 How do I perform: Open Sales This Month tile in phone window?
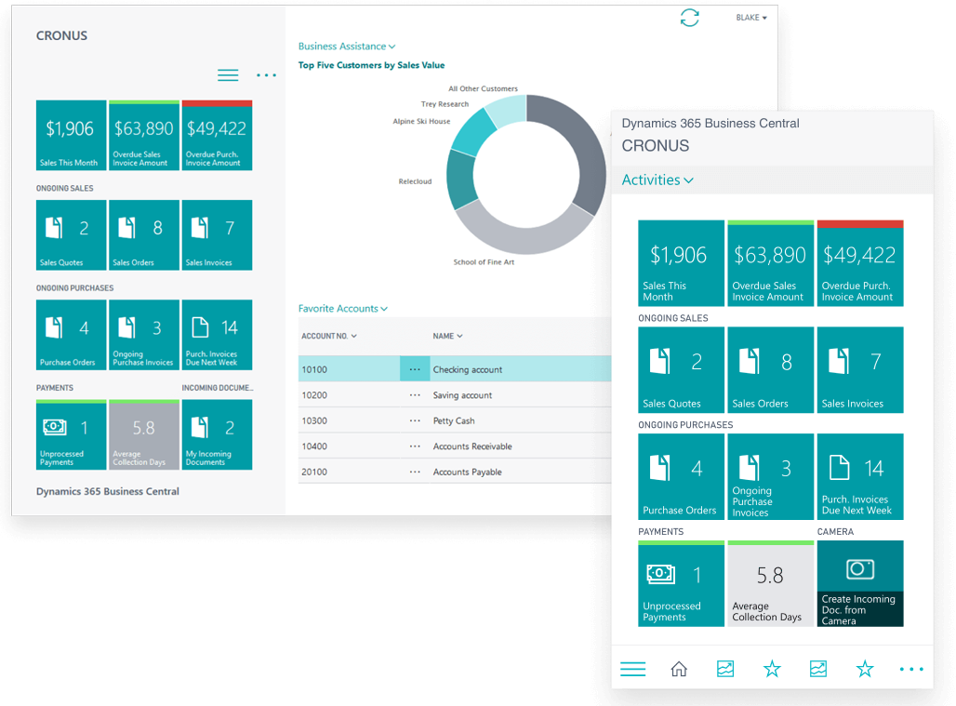click(681, 263)
